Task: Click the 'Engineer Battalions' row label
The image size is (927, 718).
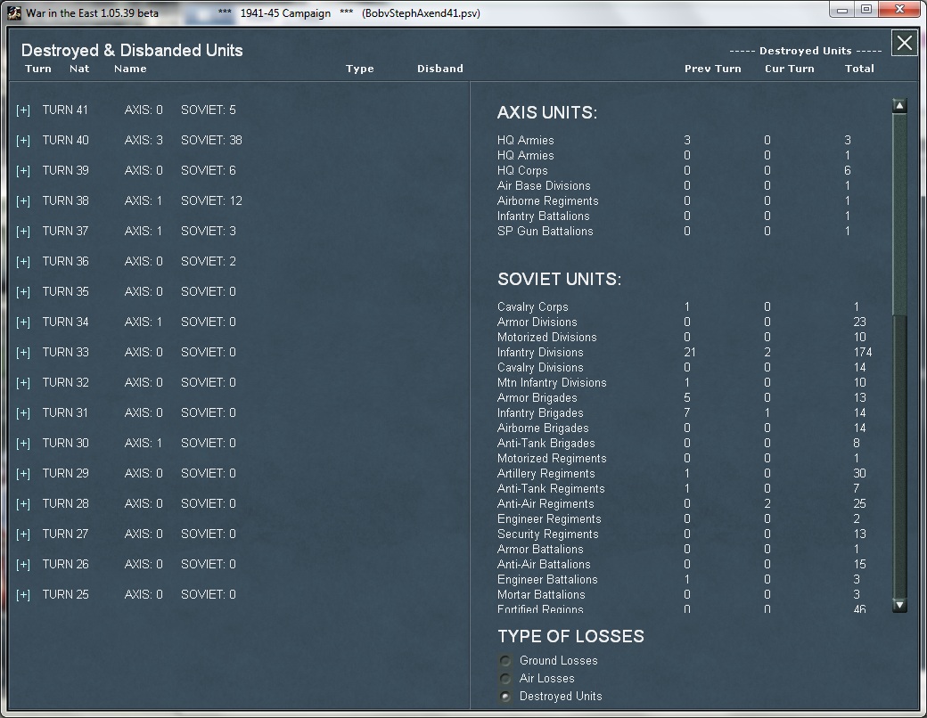Action: [x=547, y=580]
